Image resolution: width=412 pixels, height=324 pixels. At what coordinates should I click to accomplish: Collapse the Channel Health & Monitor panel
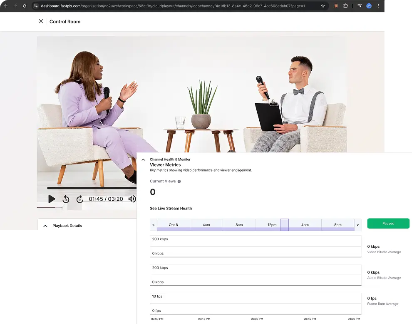(x=143, y=160)
